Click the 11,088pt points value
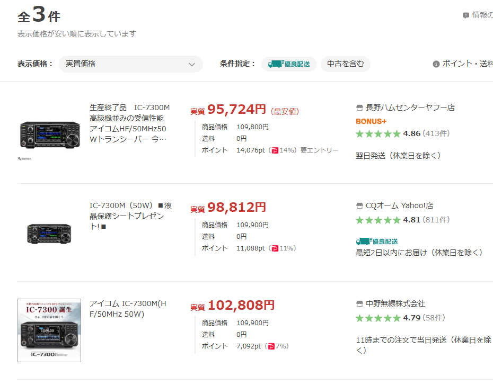 [251, 248]
